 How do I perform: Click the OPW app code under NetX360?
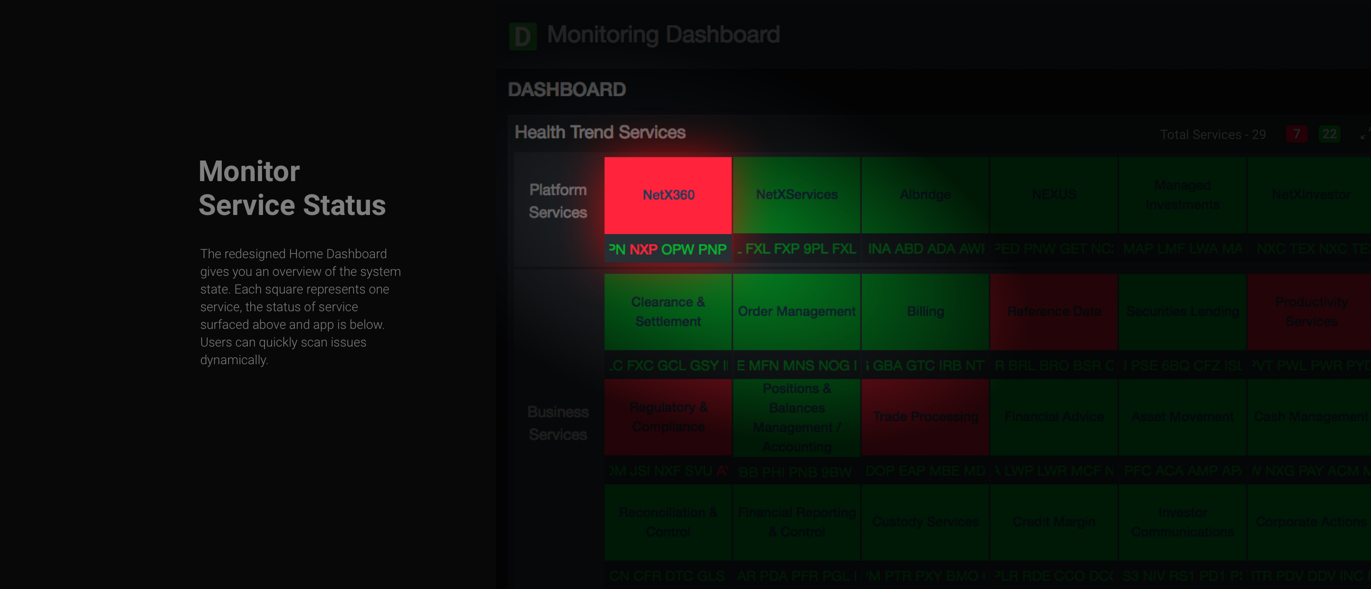(677, 249)
